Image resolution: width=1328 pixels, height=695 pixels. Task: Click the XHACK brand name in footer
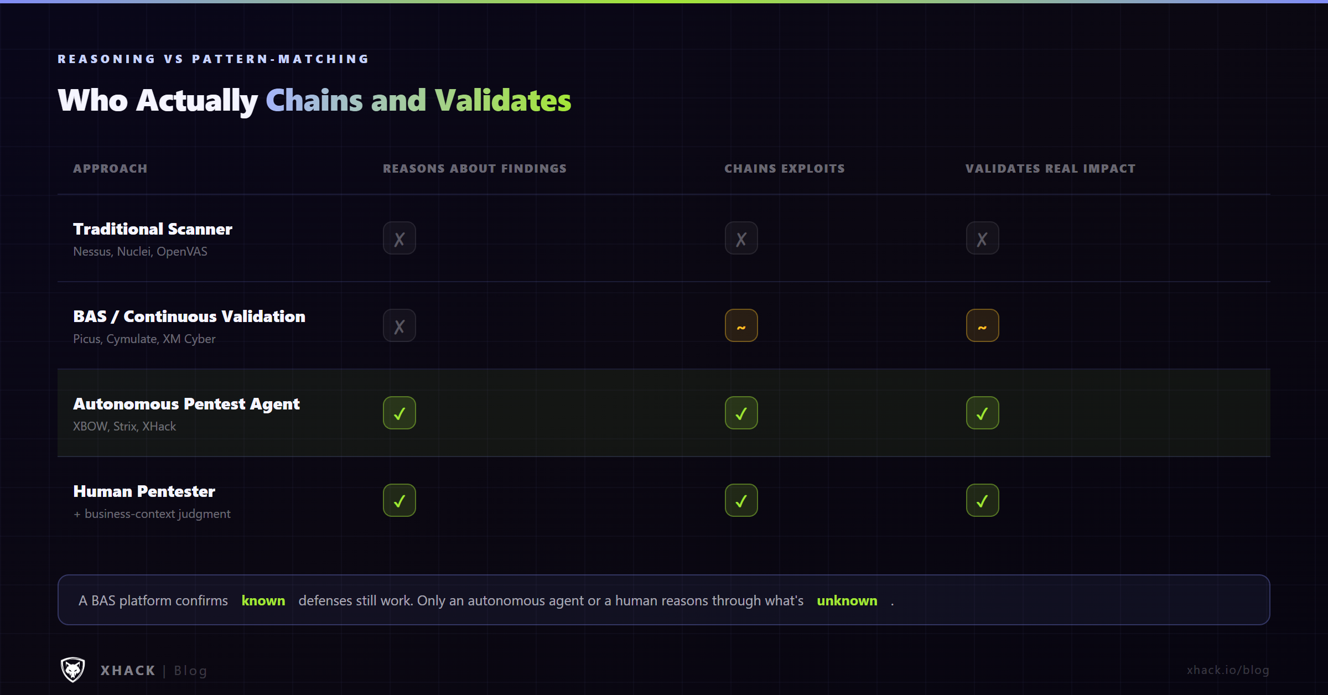128,671
